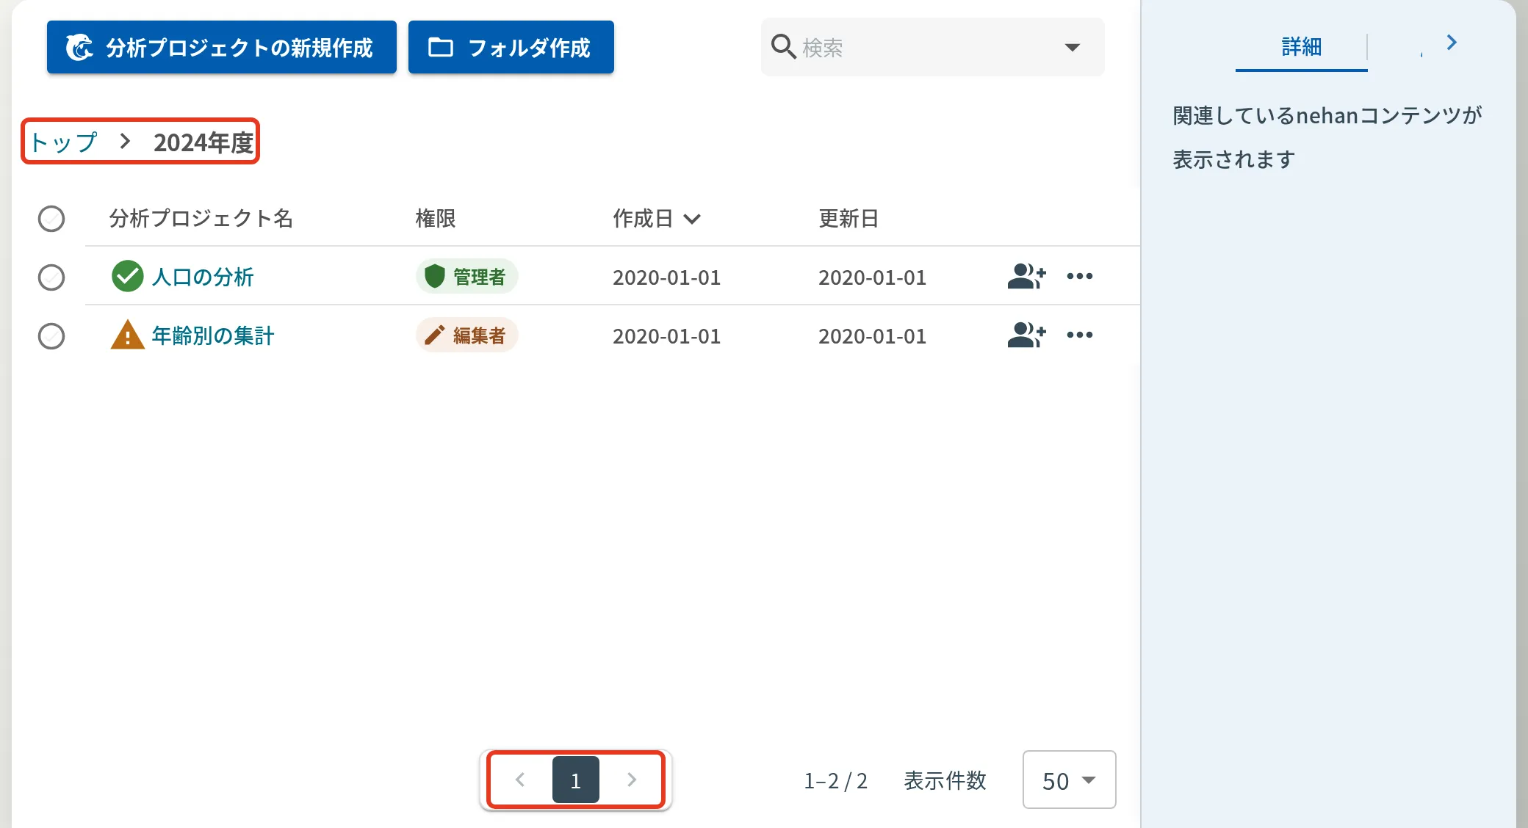Click the orange warning icon for 年齢別の集計
Image resolution: width=1528 pixels, height=828 pixels.
tap(127, 335)
